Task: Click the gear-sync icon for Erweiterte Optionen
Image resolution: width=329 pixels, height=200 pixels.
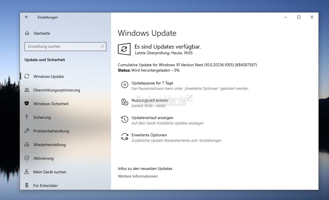Action: [x=125, y=137]
